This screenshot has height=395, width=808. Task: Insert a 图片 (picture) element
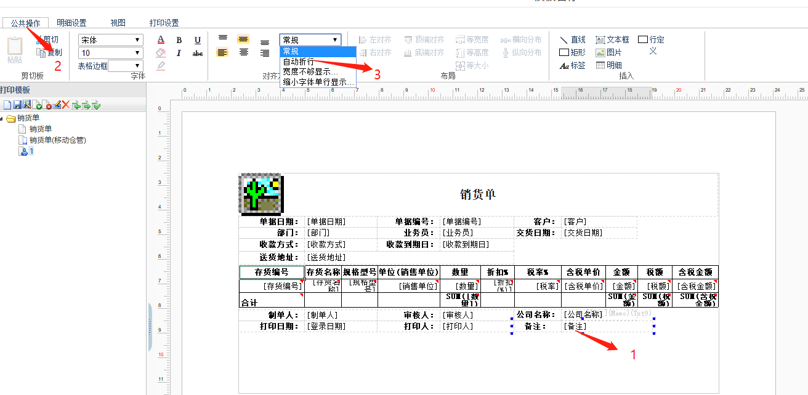point(608,52)
